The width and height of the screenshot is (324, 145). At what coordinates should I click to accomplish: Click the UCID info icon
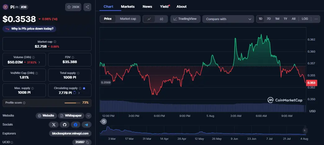[x=12, y=142]
